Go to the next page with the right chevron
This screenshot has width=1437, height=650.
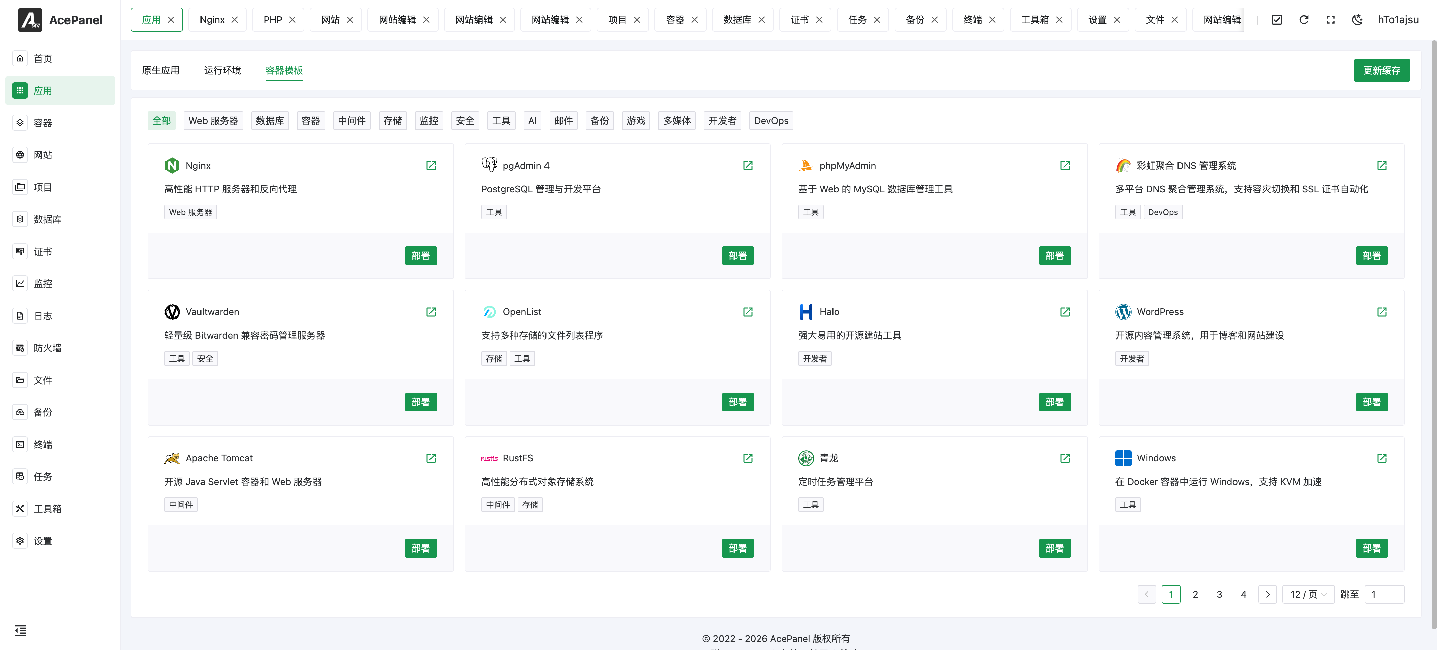1268,594
